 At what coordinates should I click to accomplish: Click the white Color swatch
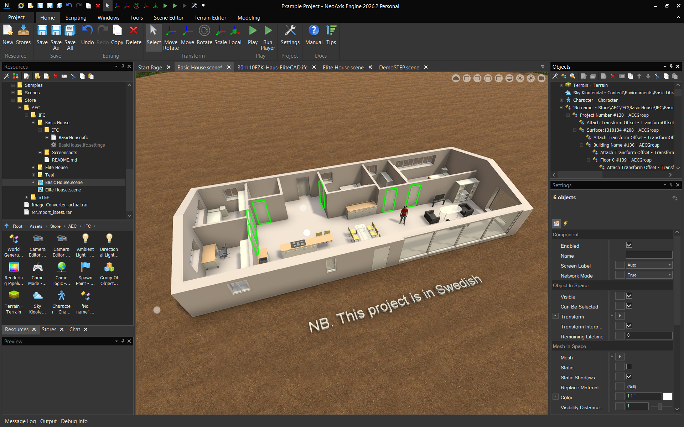click(668, 396)
